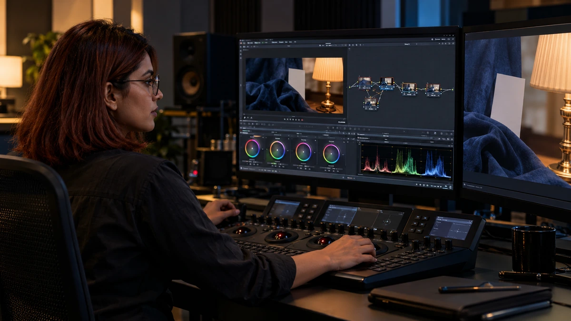Click the Gamma color wheel
The image size is (571, 321).
click(277, 150)
